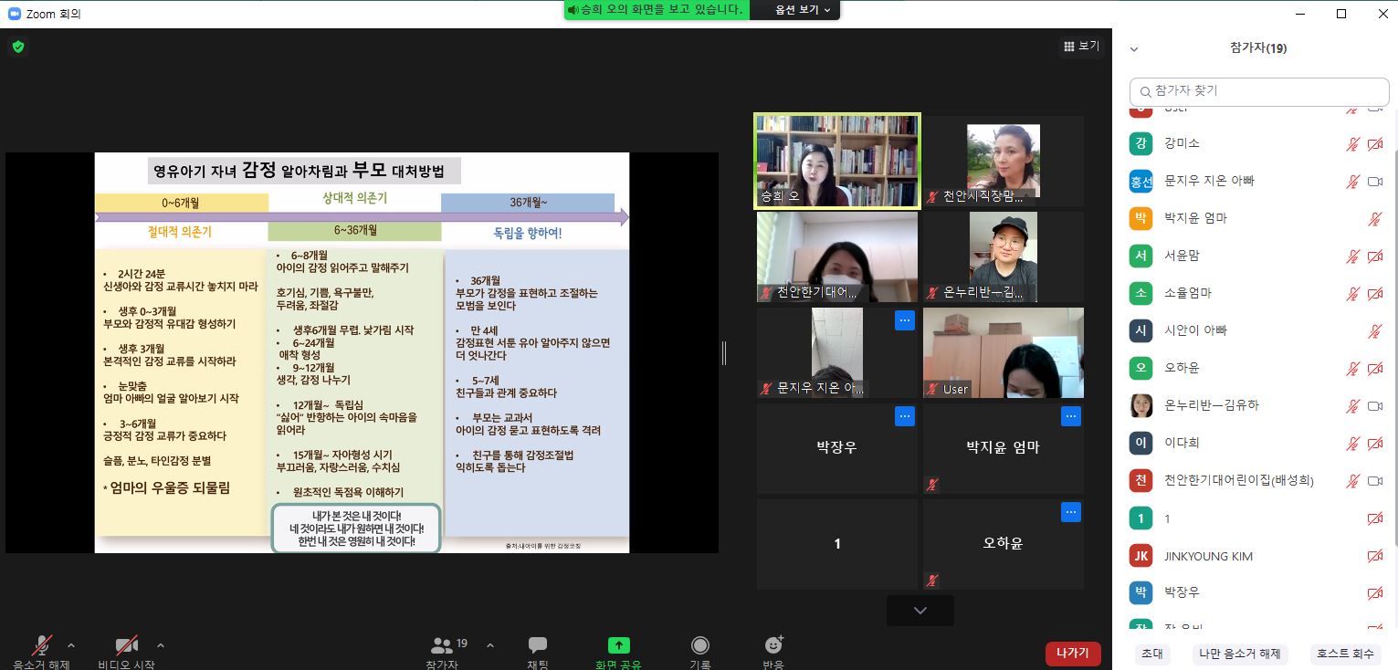Start recording with 기록 icon
Image resolution: width=1398 pixels, height=670 pixels.
700,646
